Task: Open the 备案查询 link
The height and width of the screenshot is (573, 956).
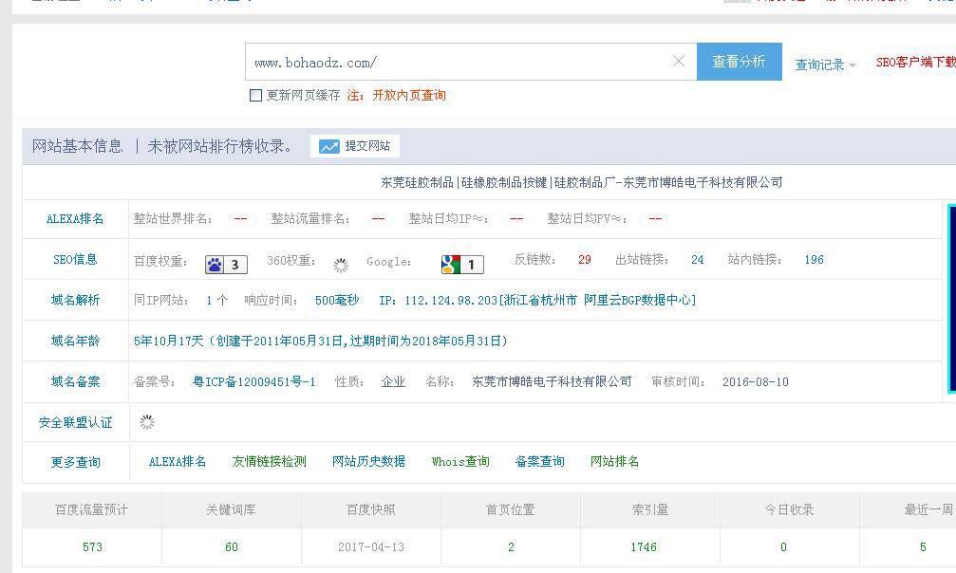Action: coord(539,462)
